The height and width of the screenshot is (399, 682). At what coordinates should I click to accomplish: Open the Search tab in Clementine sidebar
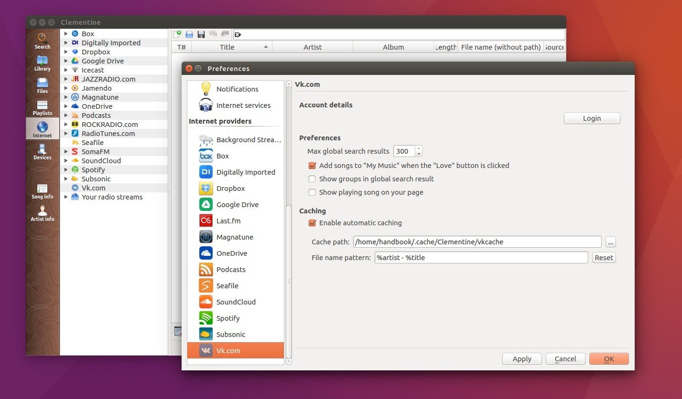tap(42, 41)
